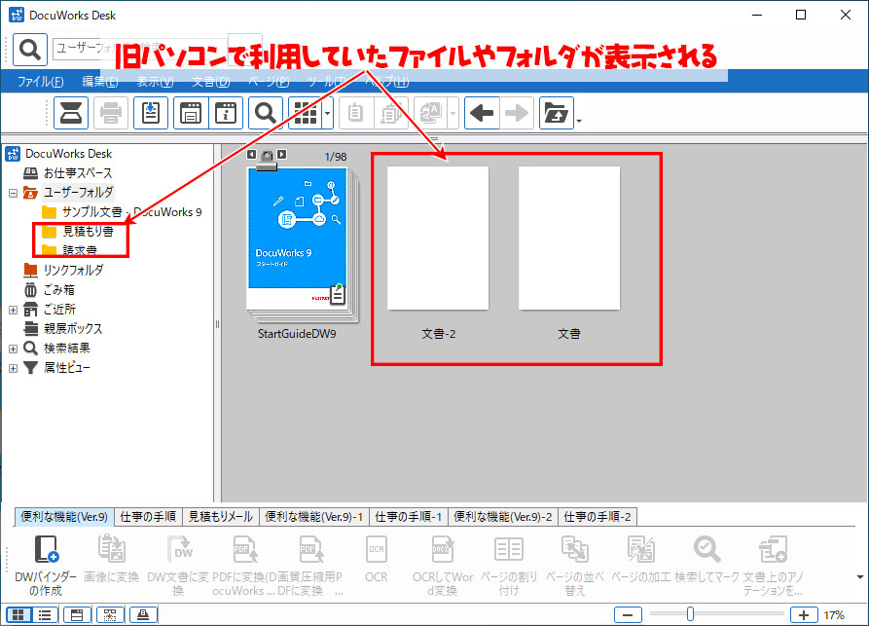
Task: Flip to previous page on StartGuideDW9 binder
Action: [252, 154]
